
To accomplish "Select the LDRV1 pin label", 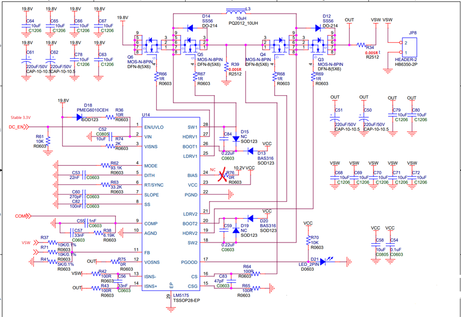I will (190, 156).
